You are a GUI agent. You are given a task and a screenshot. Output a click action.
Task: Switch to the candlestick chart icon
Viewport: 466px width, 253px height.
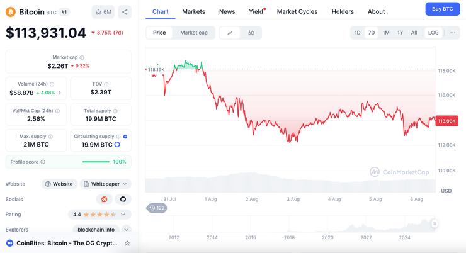(251, 33)
